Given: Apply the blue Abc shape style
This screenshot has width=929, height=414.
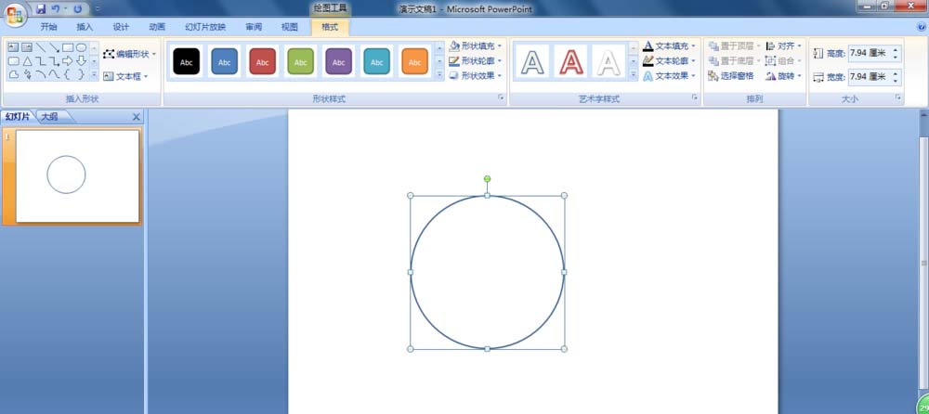Looking at the screenshot, I should [225, 61].
